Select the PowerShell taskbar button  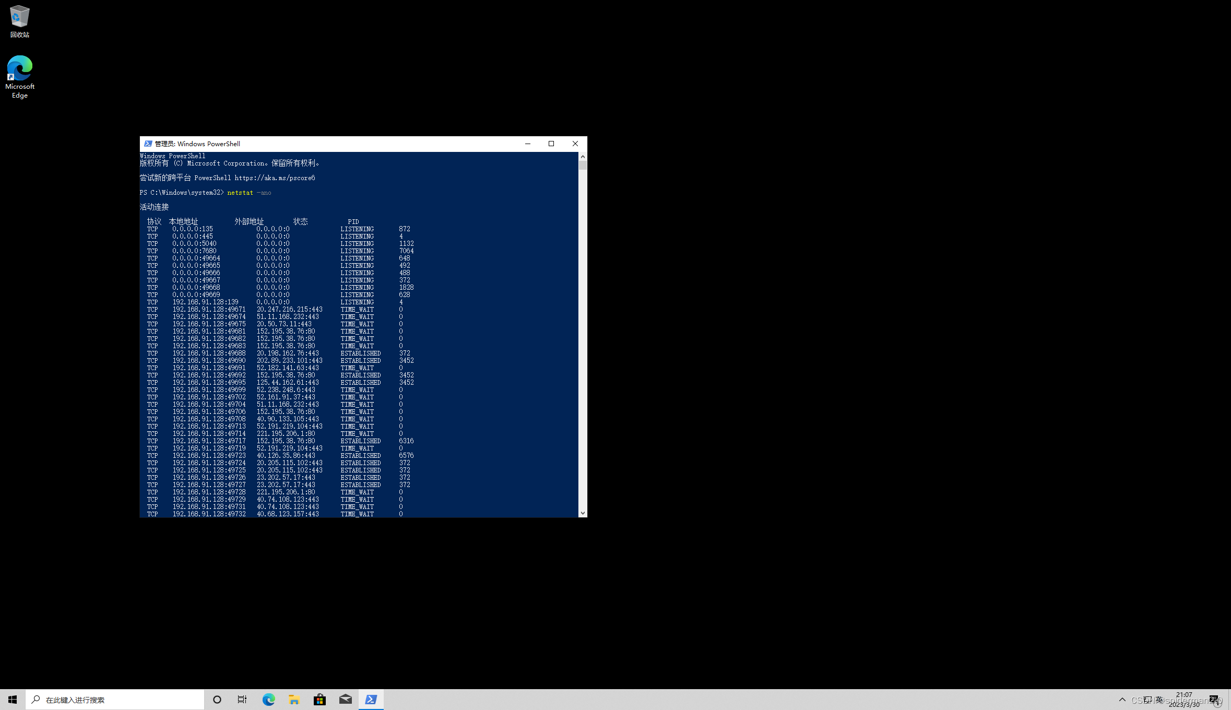[x=371, y=700]
